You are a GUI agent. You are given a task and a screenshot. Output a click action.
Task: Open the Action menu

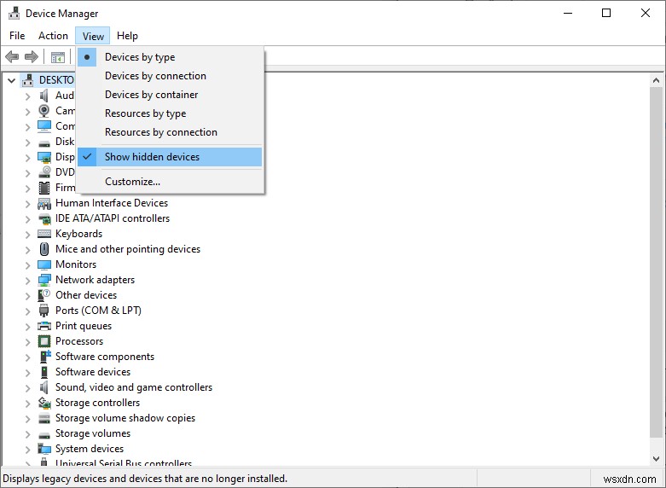(x=53, y=36)
